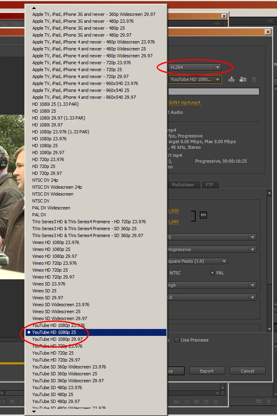Choose HD 1080i 25 (1.33 PAR) preset
The height and width of the screenshot is (416, 277).
point(96,104)
